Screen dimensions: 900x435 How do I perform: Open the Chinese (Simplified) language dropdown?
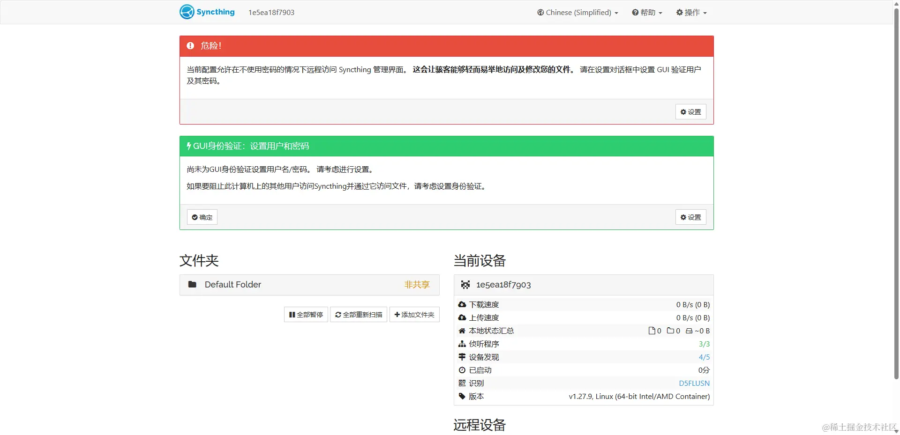pyautogui.click(x=577, y=13)
